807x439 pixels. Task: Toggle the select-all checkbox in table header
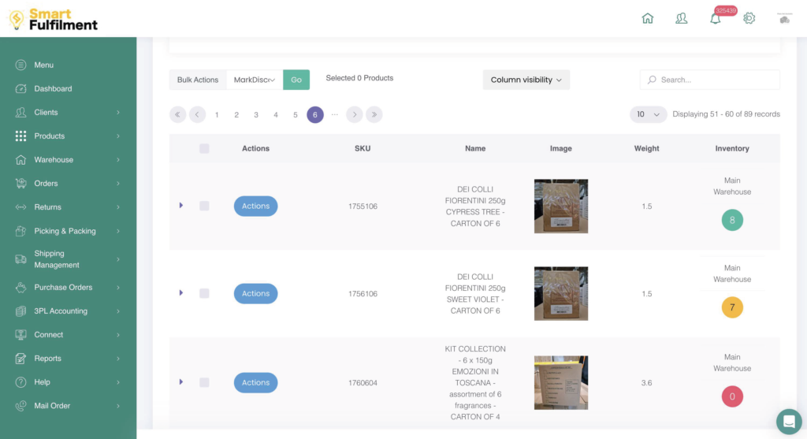click(x=204, y=148)
